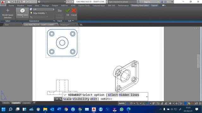Open the Visualize ribbon tab
The height and width of the screenshot is (113, 202).
click(x=21, y=6)
